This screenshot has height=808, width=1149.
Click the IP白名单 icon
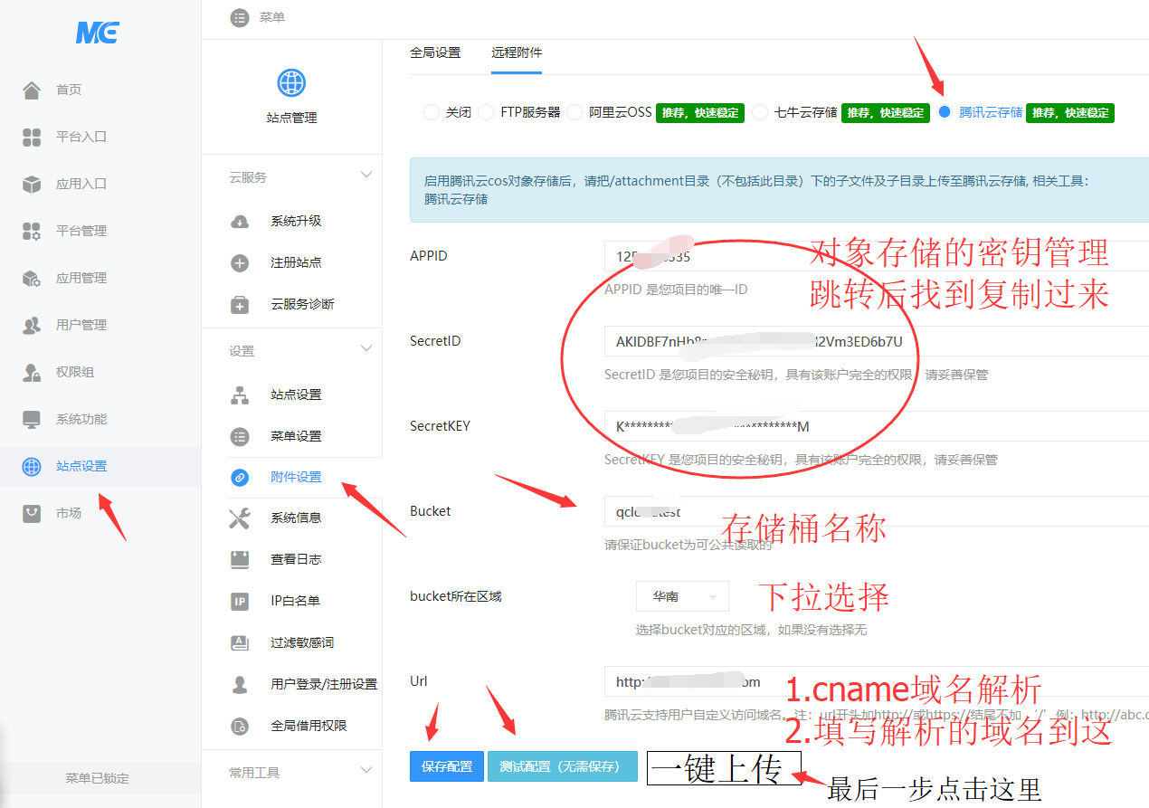point(240,601)
